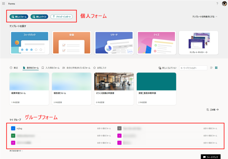Click the 新しいクイズ button

point(39,17)
